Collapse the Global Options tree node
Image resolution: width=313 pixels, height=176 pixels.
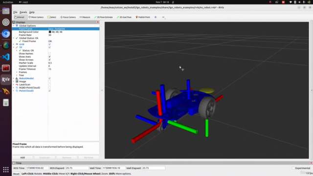tap(14, 26)
